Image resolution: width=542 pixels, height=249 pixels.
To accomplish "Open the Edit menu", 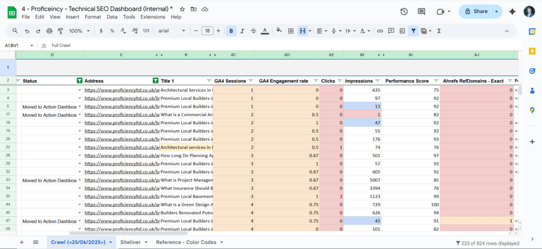I will click(x=39, y=17).
